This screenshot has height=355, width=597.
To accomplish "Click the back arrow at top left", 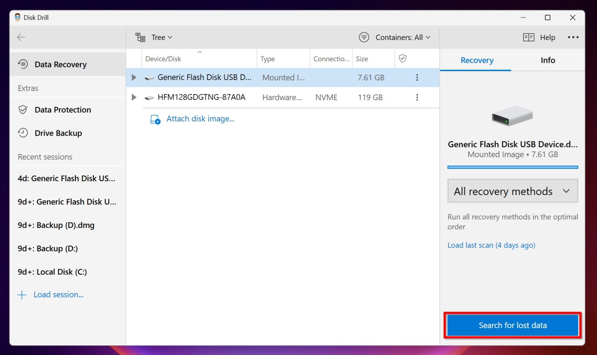I will 21,37.
